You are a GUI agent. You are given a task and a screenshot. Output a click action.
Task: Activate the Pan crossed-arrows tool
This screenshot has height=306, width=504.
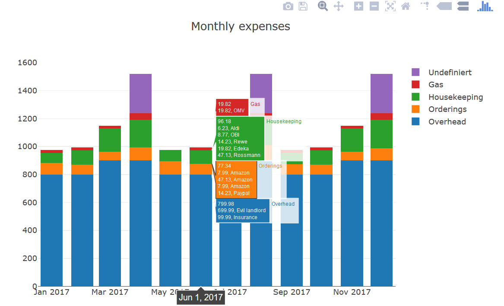coord(339,6)
